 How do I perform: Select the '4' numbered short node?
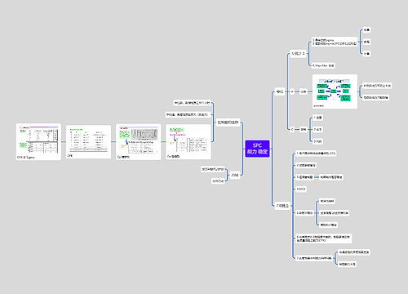pos(301,189)
